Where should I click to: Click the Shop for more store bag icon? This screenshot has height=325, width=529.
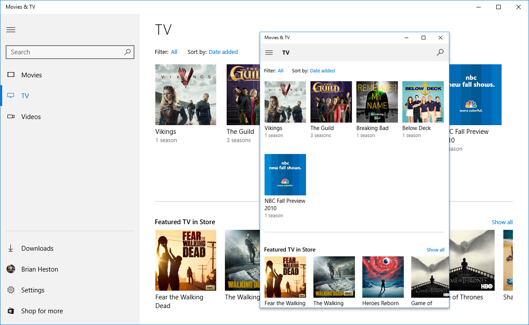[11, 311]
